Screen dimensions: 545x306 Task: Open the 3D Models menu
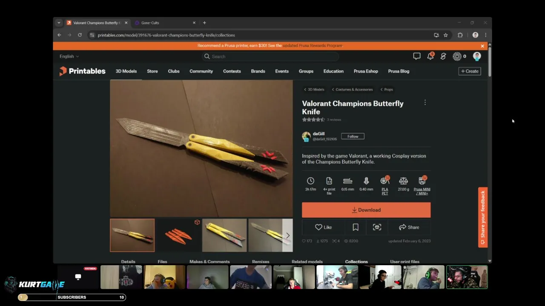click(126, 71)
